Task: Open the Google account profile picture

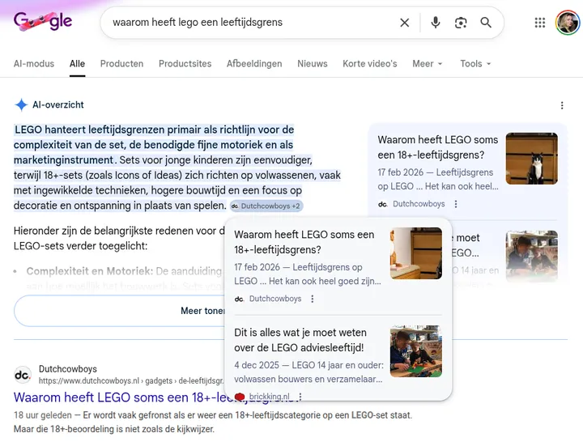Action: (568, 23)
